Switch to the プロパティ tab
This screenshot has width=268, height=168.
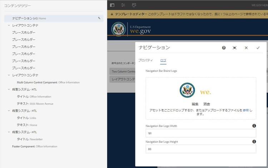[x=145, y=60]
